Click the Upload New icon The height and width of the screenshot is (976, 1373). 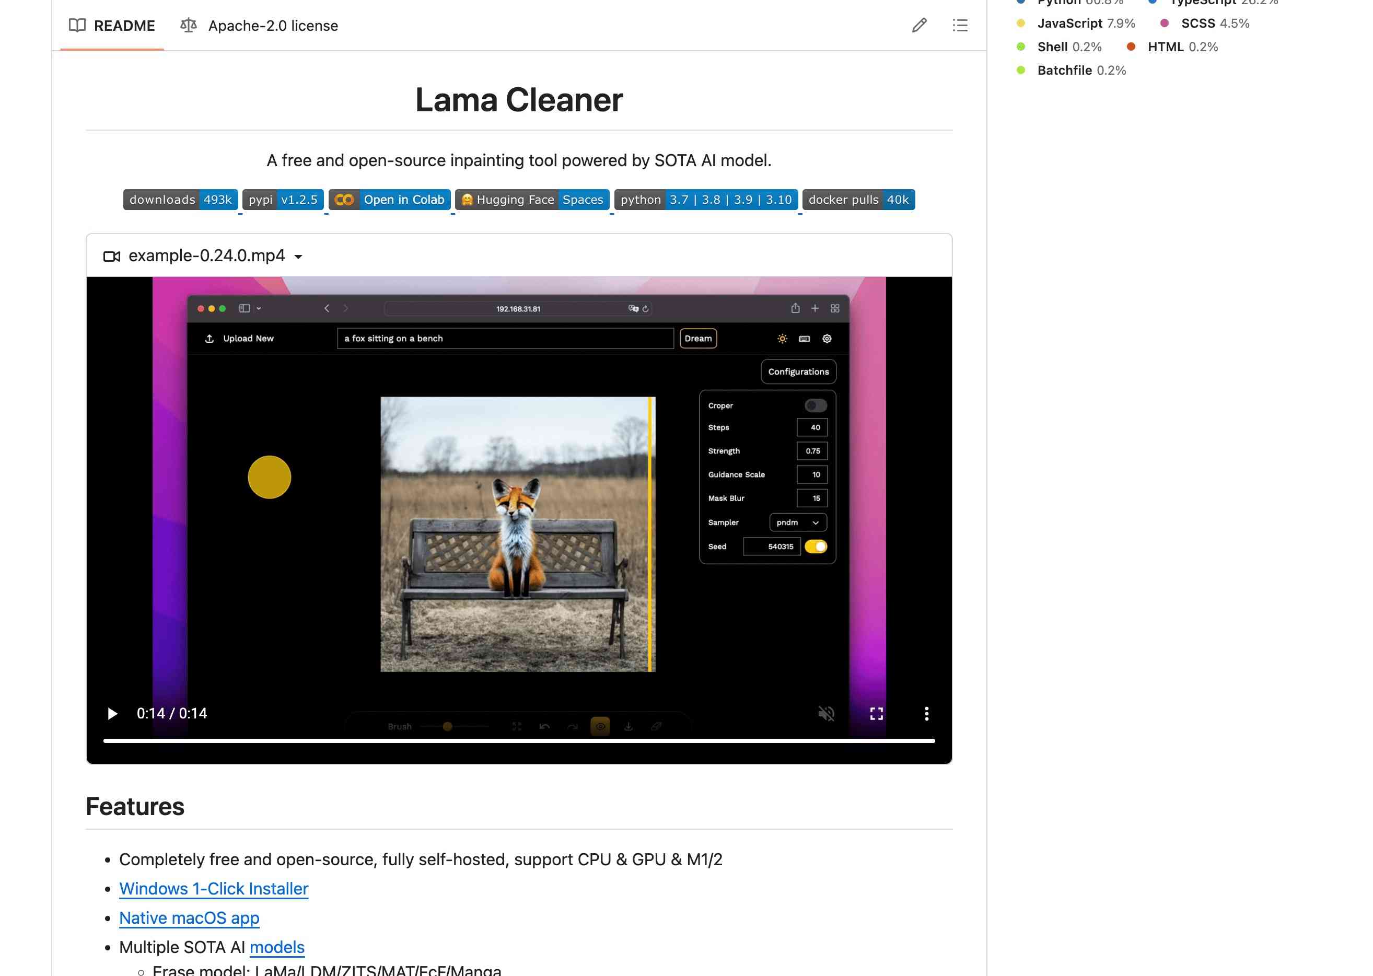point(209,338)
